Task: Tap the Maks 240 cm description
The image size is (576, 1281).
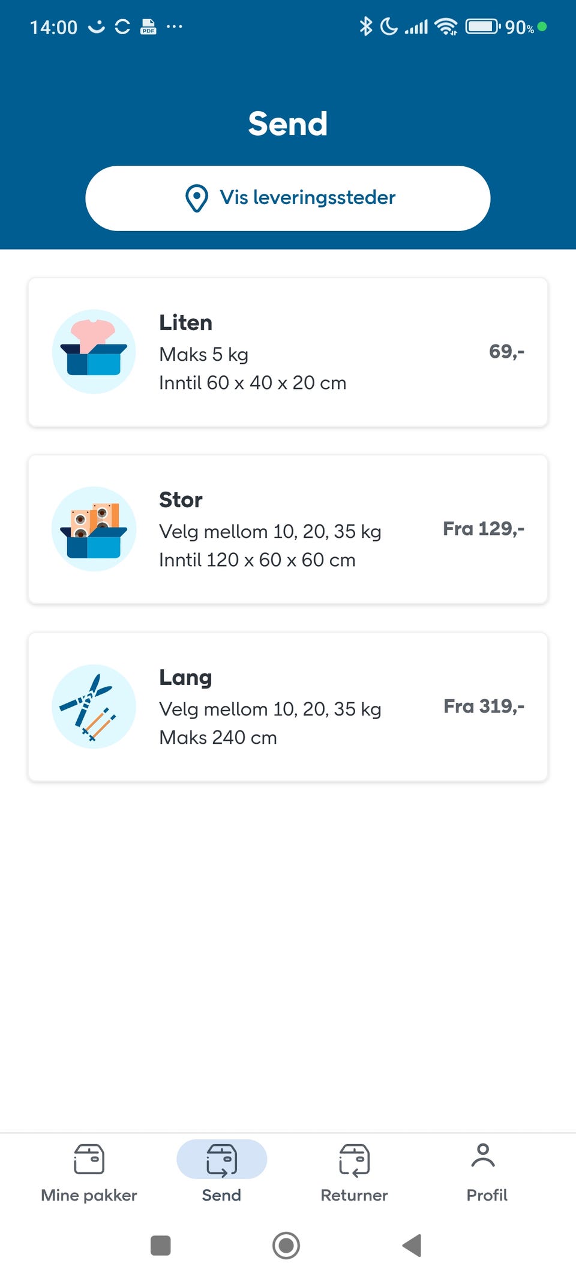Action: pyautogui.click(x=218, y=738)
